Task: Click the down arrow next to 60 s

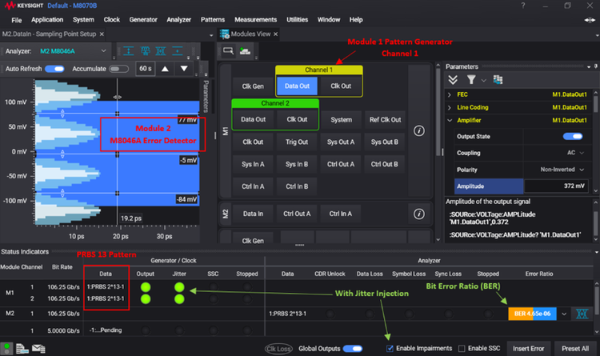Action: pos(184,69)
